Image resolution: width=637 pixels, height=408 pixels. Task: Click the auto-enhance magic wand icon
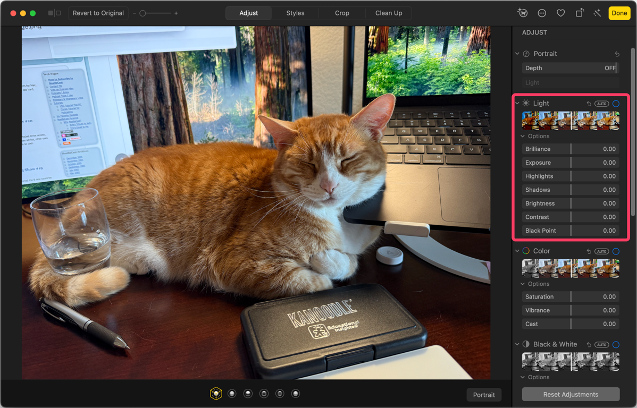point(597,13)
